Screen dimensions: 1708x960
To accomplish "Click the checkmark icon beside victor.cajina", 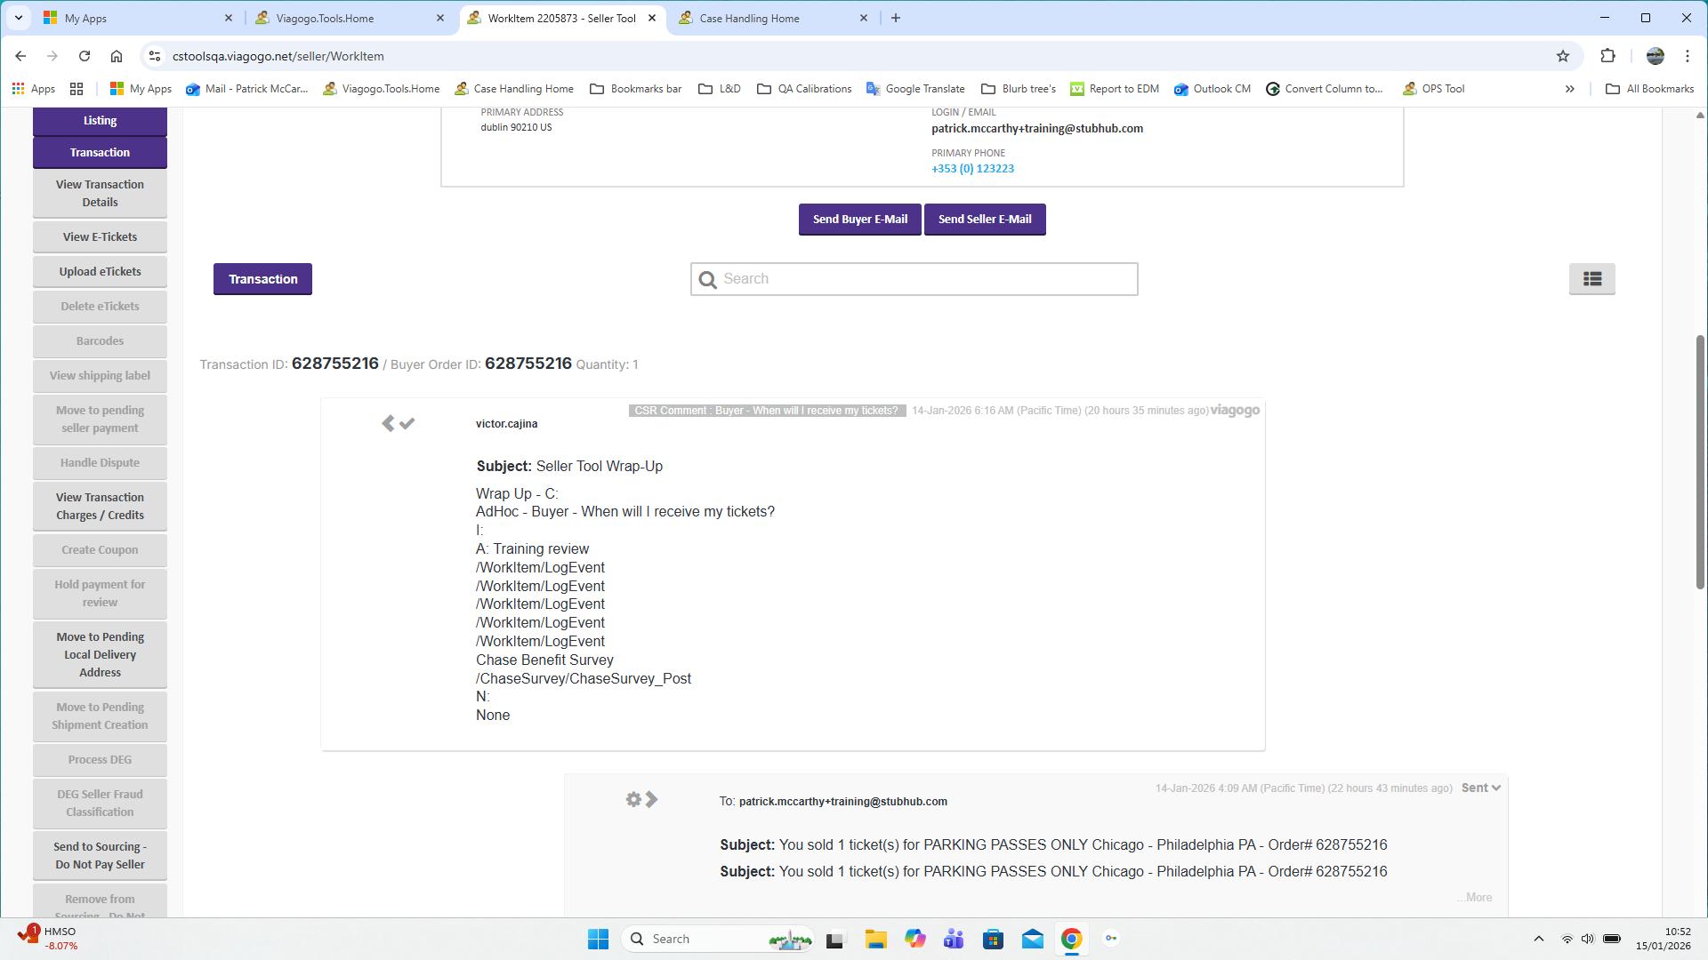I will 407,424.
